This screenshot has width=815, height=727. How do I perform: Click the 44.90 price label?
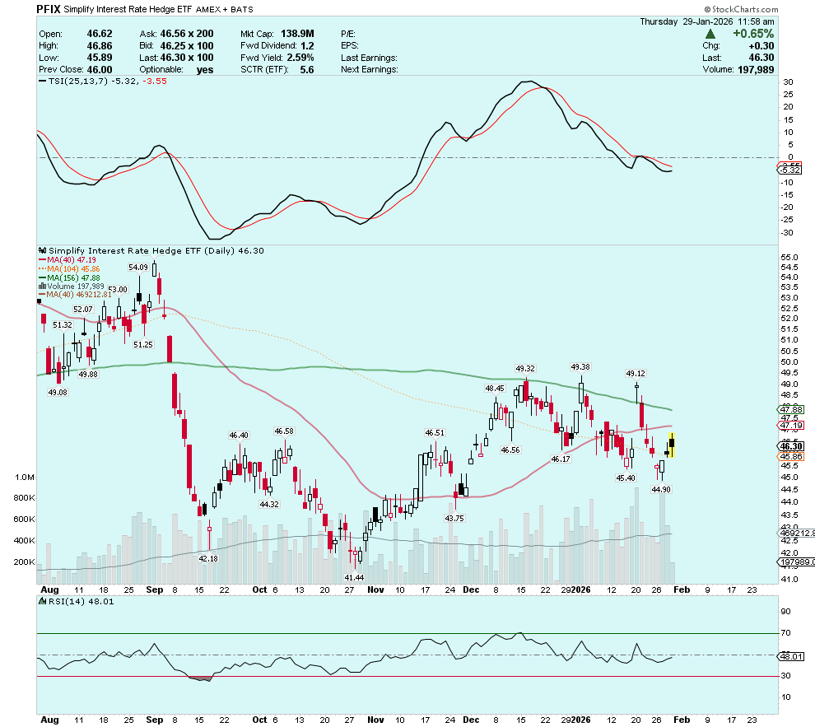point(661,490)
